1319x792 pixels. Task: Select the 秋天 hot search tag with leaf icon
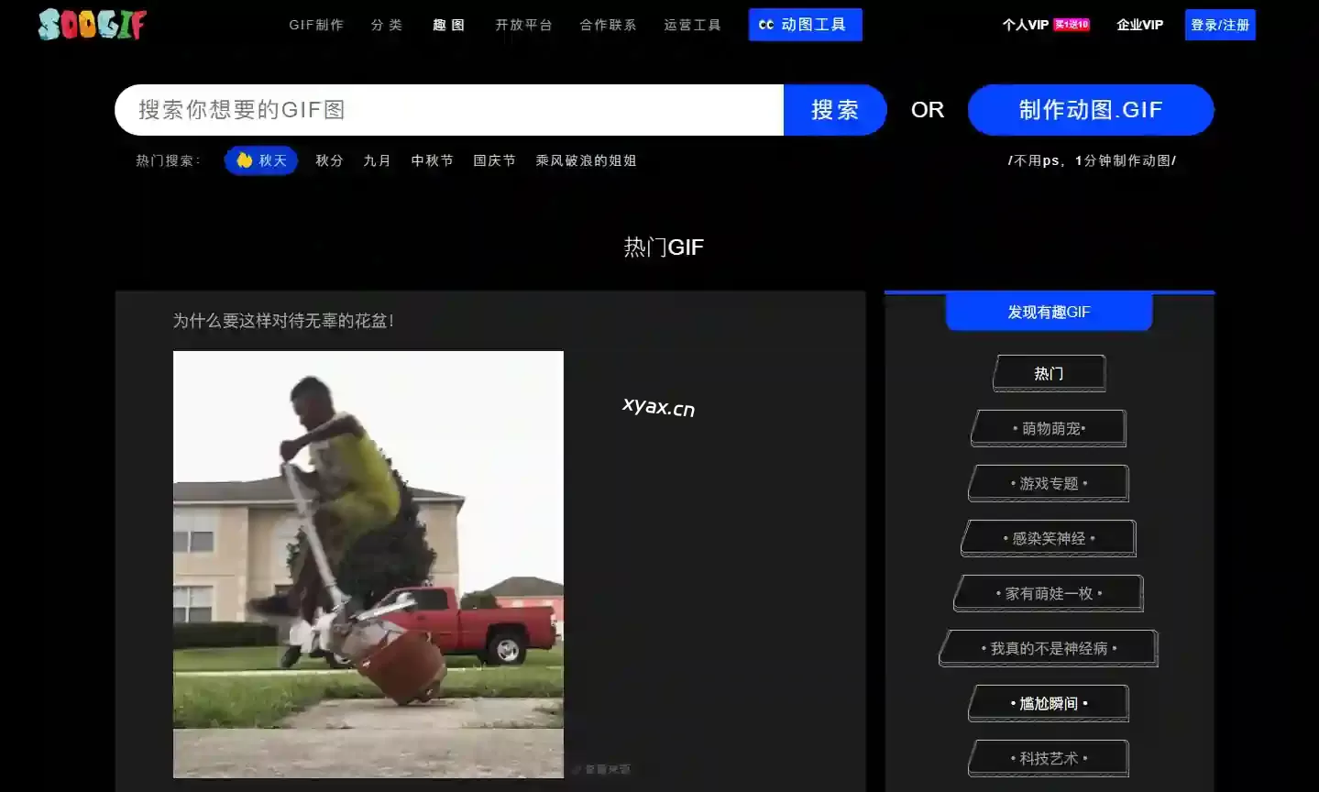[x=262, y=160]
